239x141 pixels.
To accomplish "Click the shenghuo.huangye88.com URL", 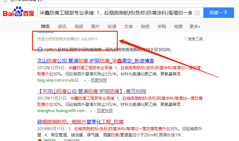I will (62, 111).
